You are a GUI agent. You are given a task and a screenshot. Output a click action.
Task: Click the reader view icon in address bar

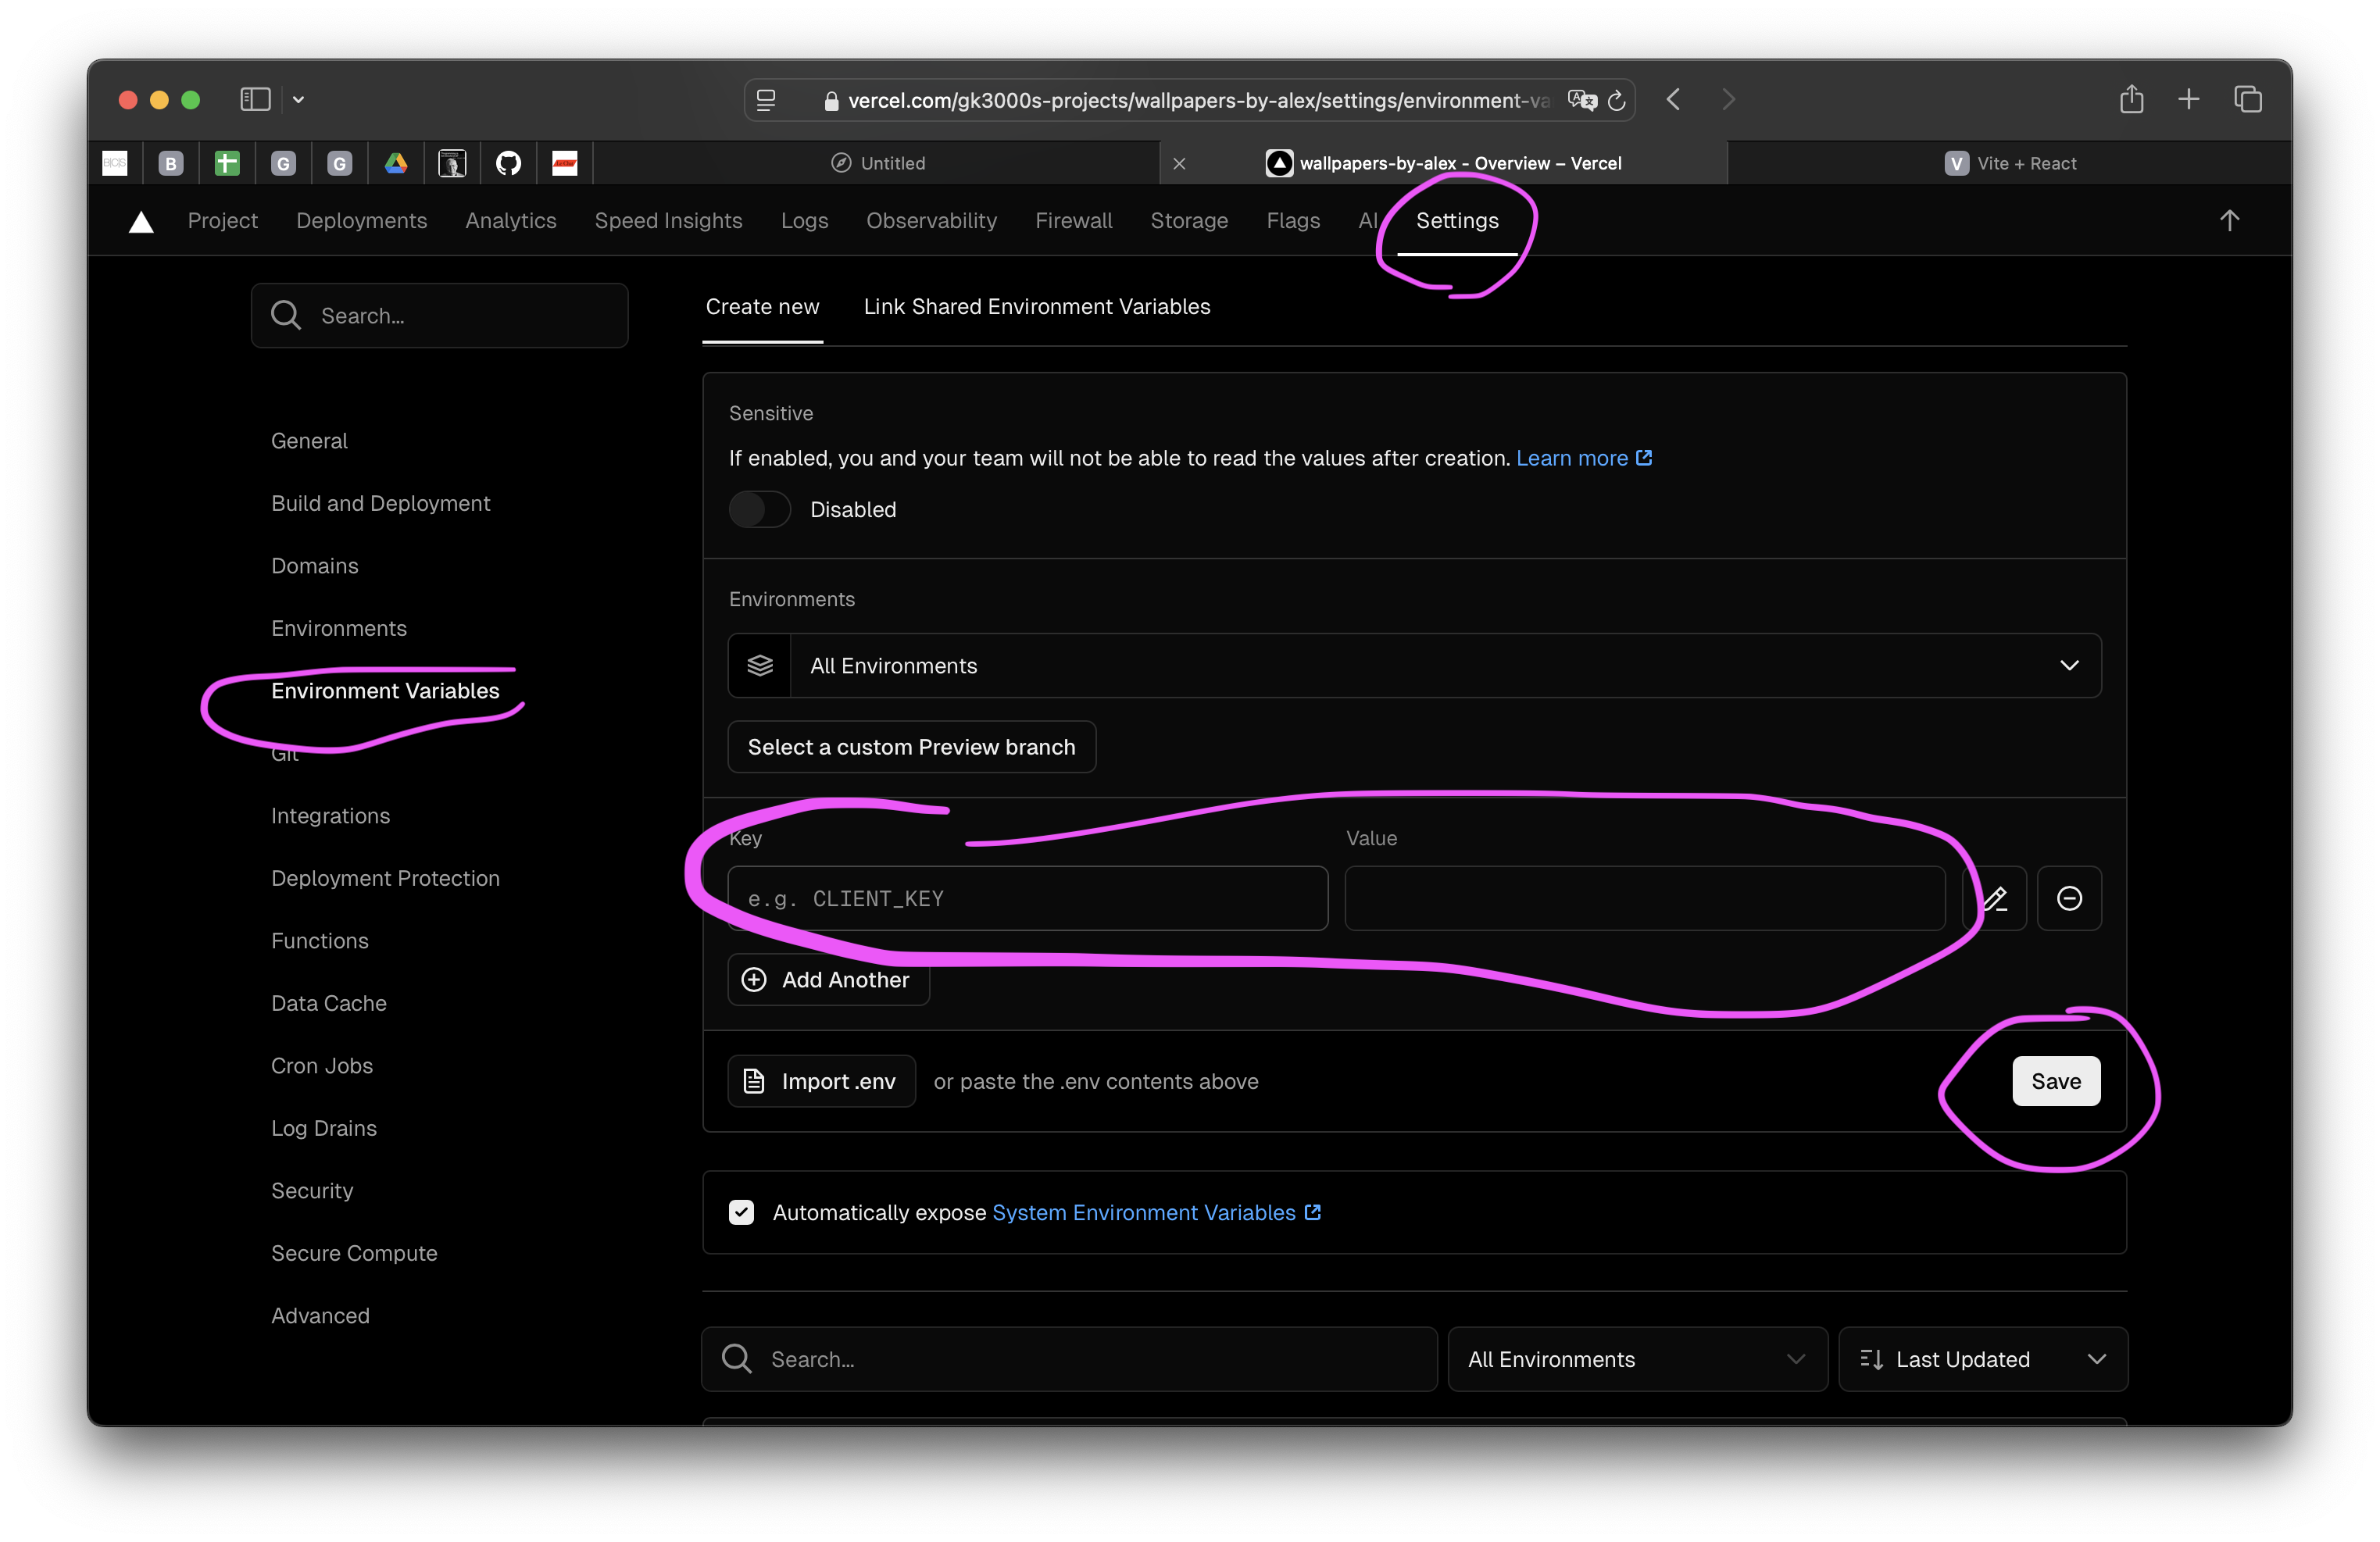[766, 100]
